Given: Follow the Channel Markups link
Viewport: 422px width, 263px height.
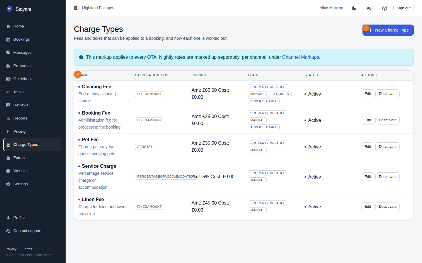Looking at the screenshot, I should click(300, 57).
